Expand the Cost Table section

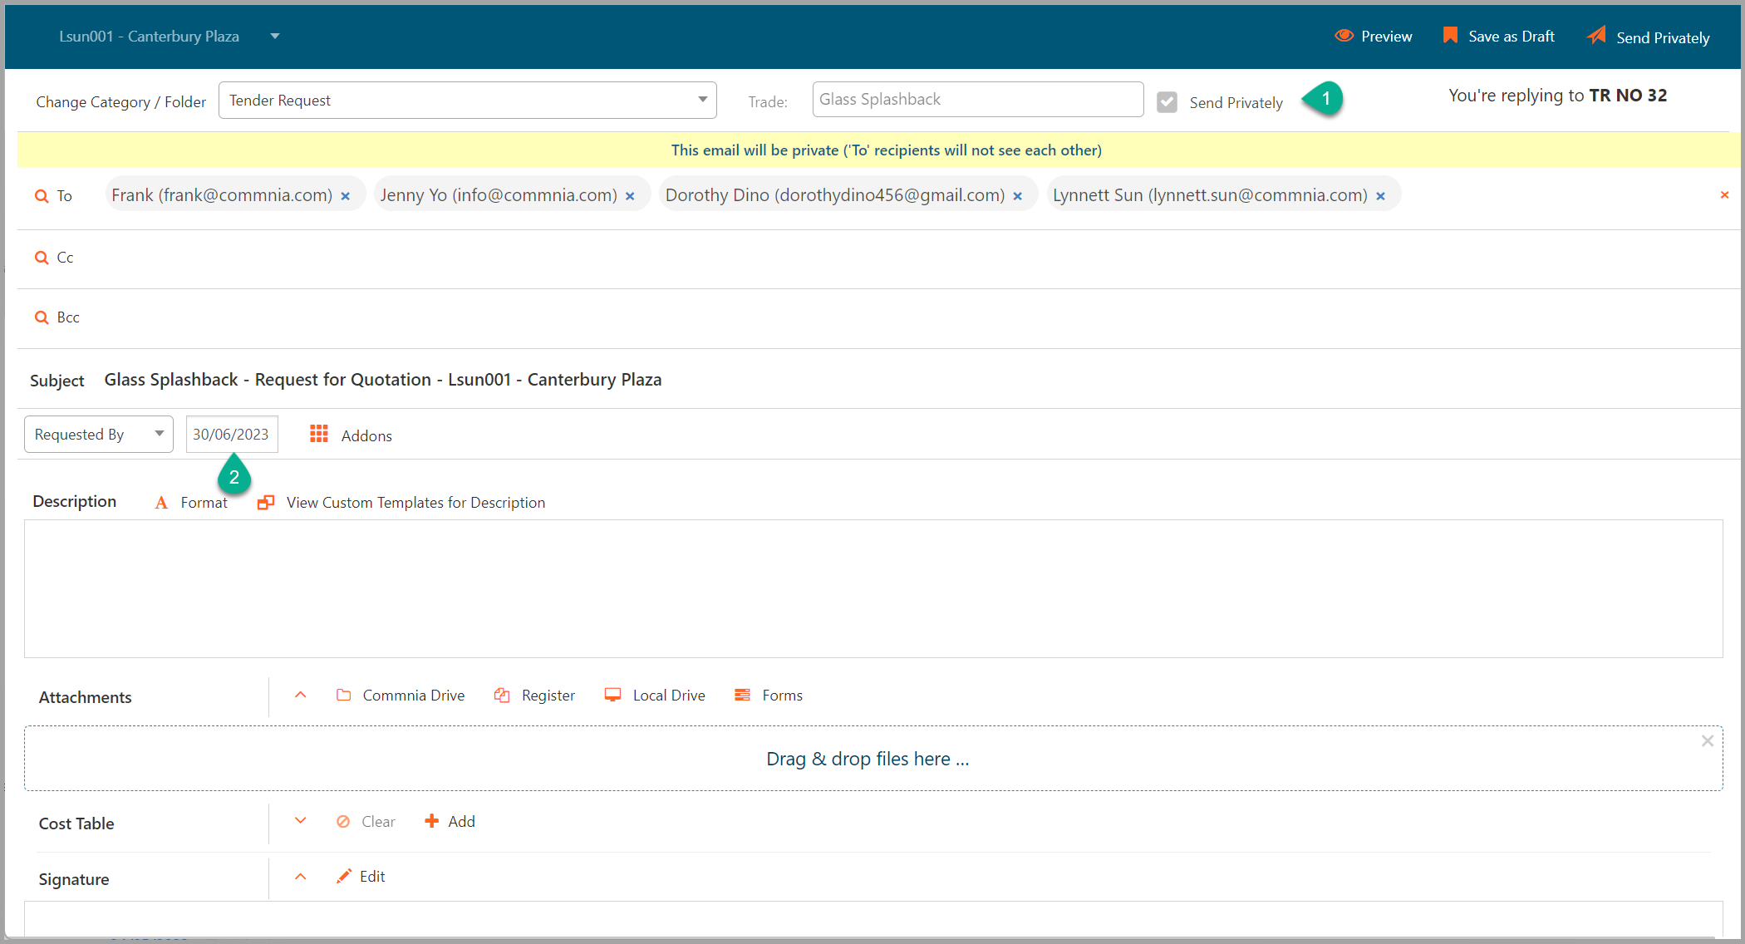click(301, 821)
